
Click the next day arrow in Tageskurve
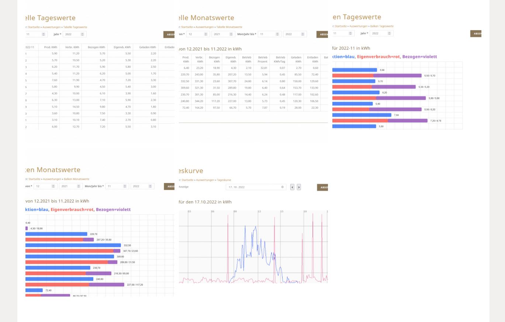point(299,187)
